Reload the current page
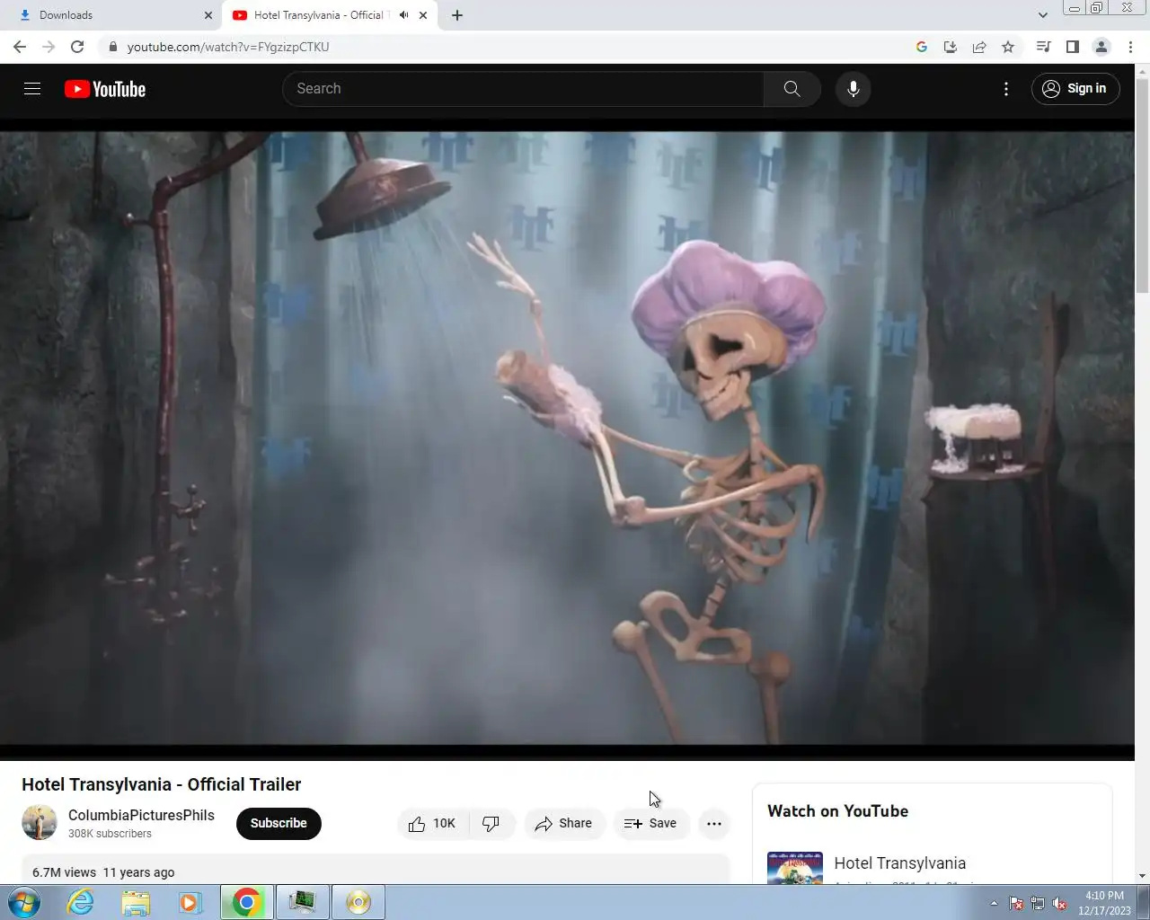The height and width of the screenshot is (920, 1150). 77,47
